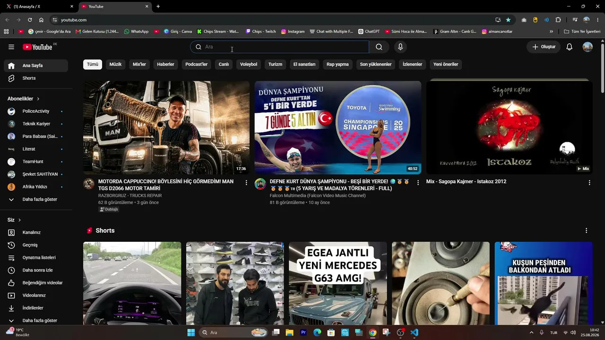Open the ChatGPT bookmark

click(x=369, y=32)
